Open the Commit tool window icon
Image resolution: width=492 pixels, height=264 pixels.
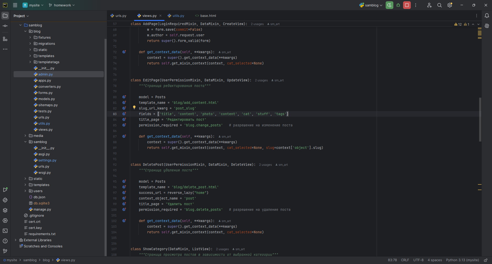5,26
